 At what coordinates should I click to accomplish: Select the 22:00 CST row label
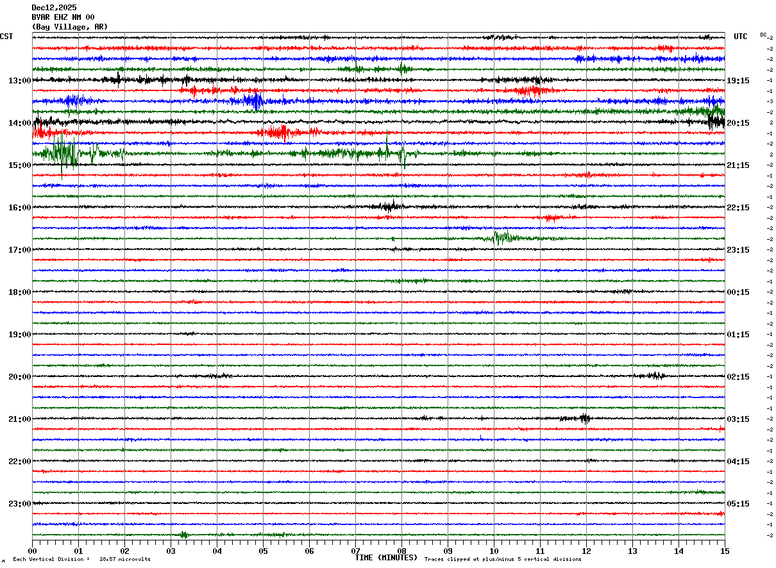point(20,462)
